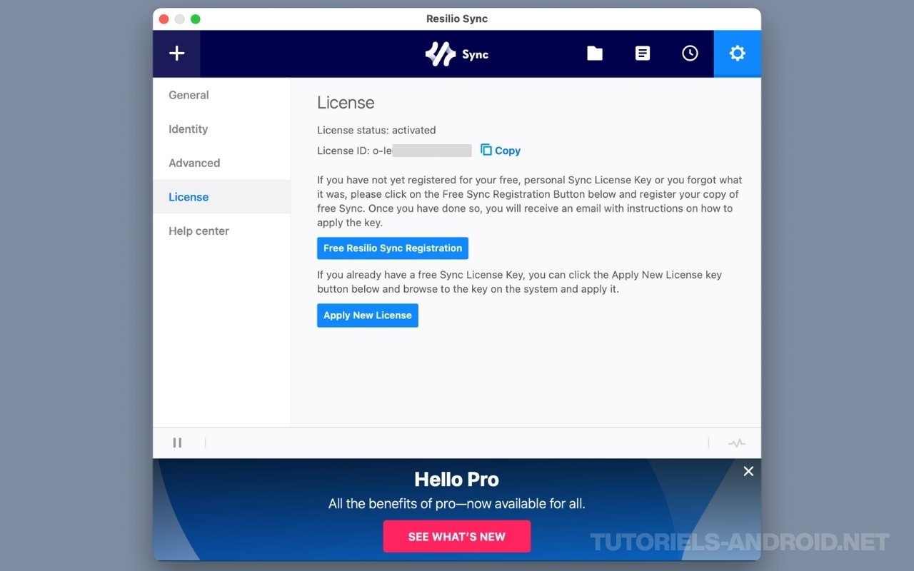914x571 pixels.
Task: Click Free Resilio Sync Registration button
Action: tap(393, 248)
